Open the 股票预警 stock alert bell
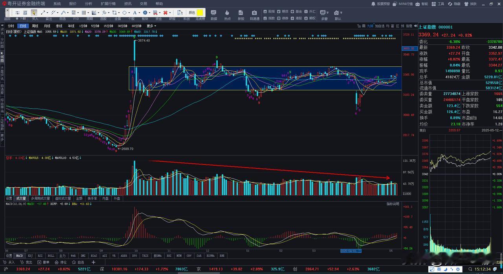 [x=381, y=4]
